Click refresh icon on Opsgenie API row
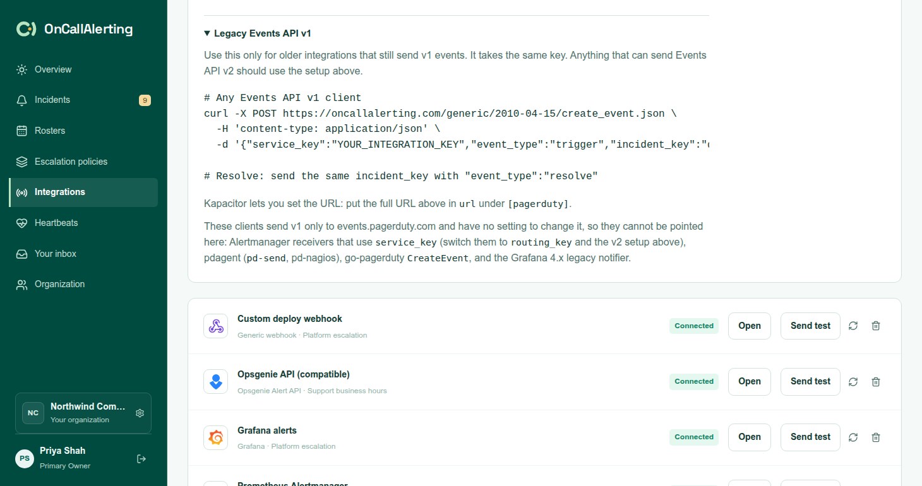Viewport: 922px width, 486px height. point(853,381)
